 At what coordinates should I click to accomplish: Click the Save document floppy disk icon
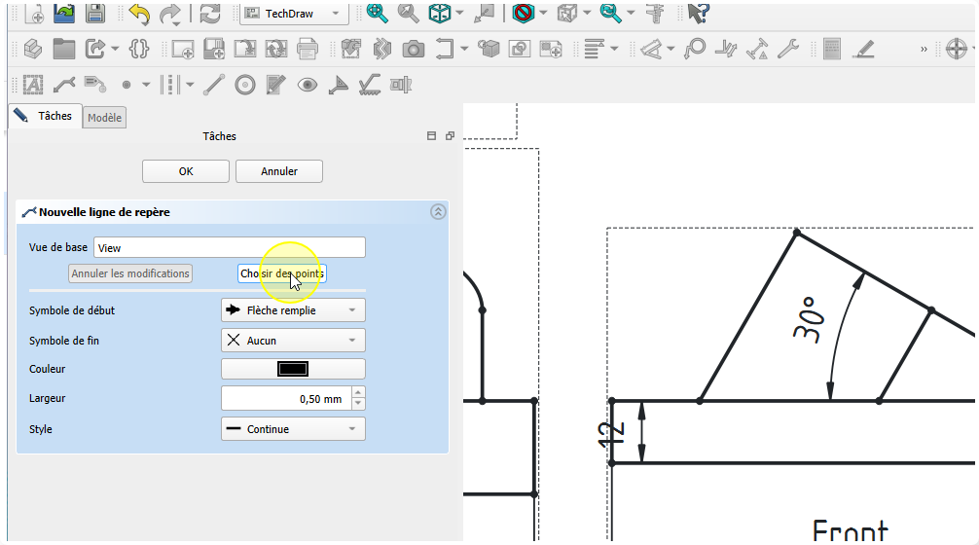(94, 14)
